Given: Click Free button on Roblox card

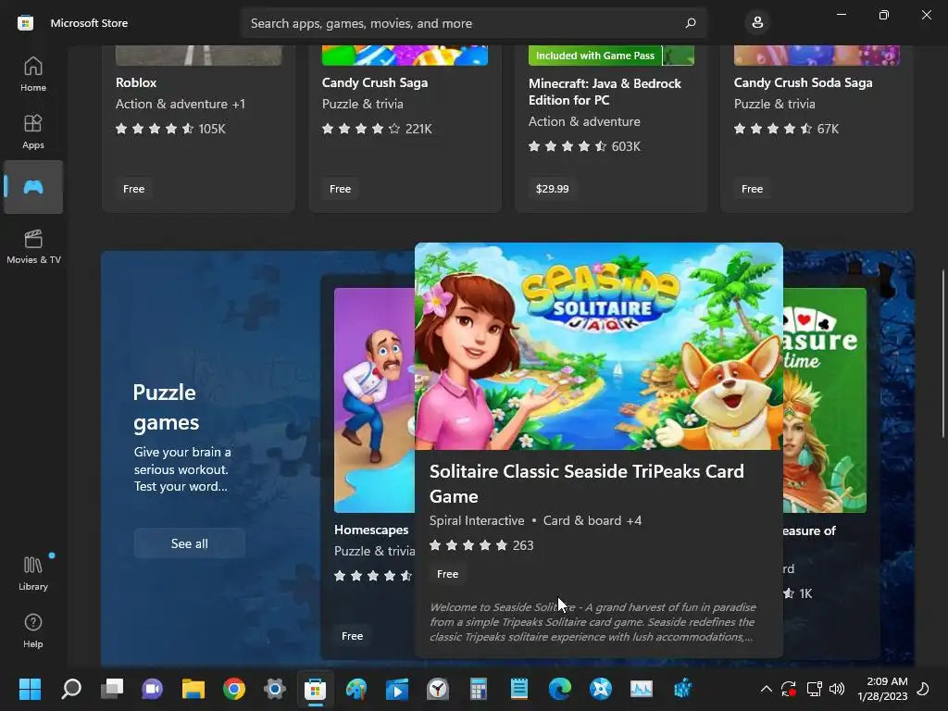Looking at the screenshot, I should [133, 189].
